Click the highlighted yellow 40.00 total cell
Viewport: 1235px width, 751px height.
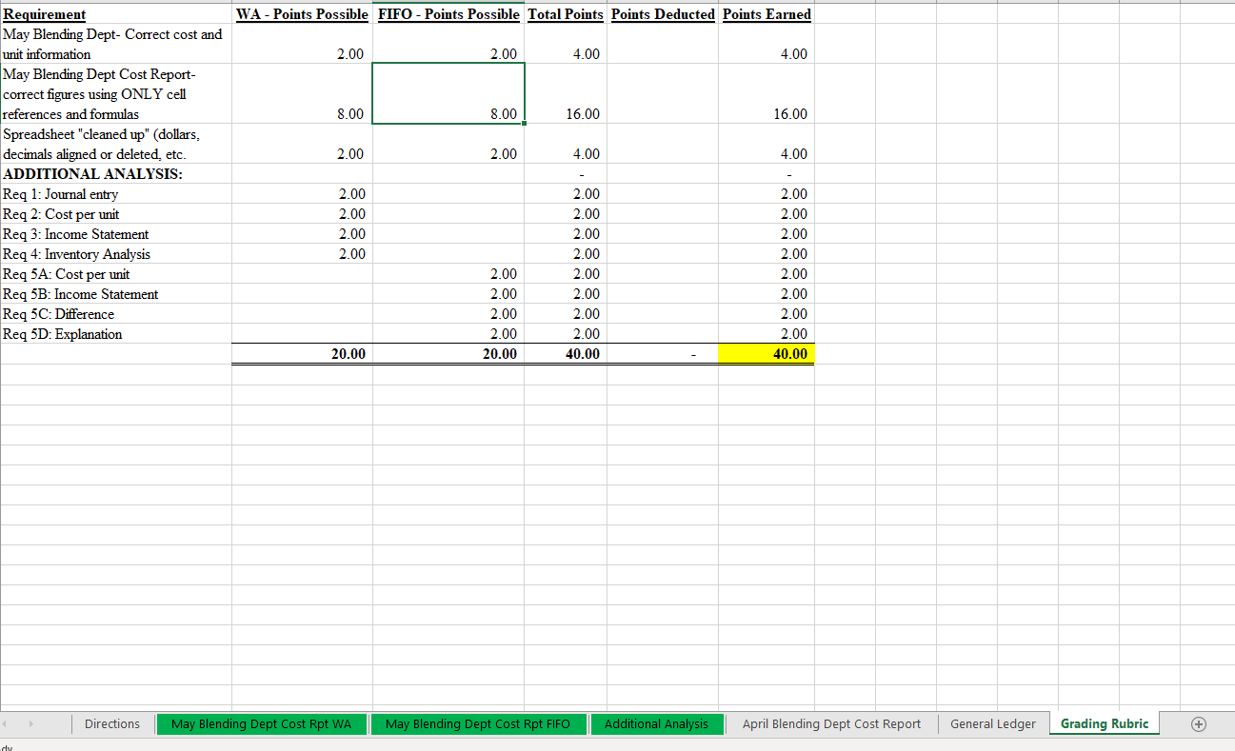tap(767, 354)
